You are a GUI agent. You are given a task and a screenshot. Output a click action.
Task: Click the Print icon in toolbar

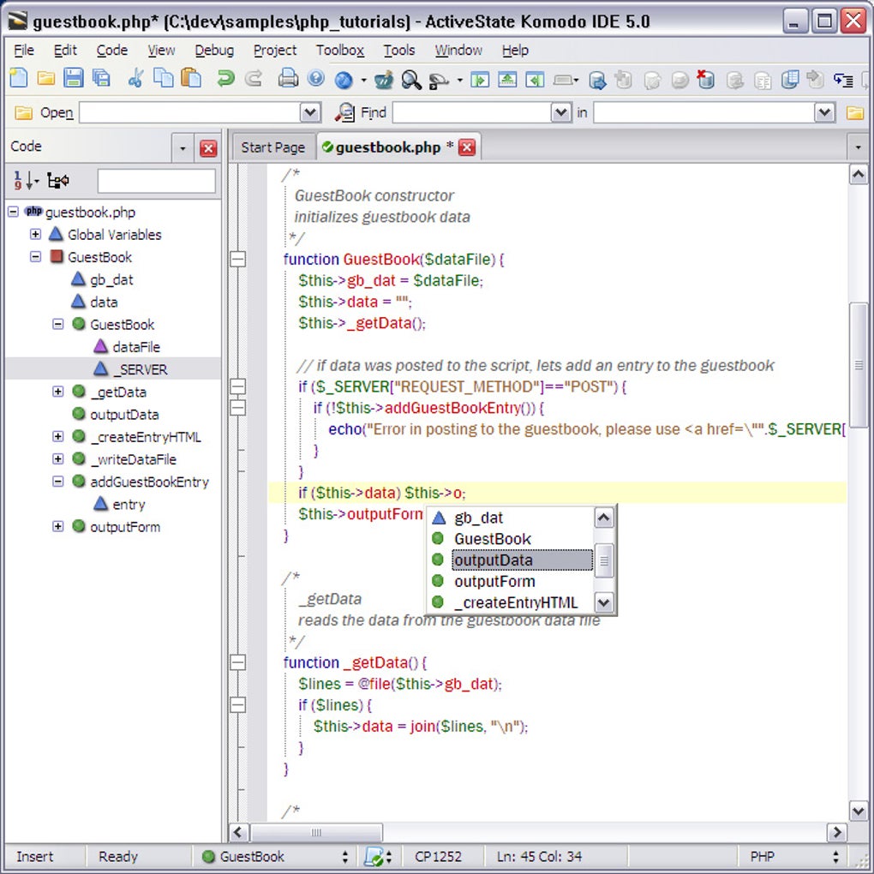(x=288, y=80)
